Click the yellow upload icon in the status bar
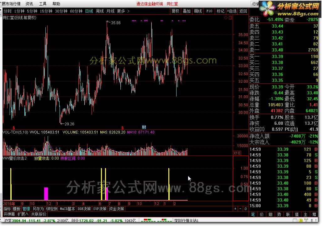322x226 pixels. tap(301, 220)
